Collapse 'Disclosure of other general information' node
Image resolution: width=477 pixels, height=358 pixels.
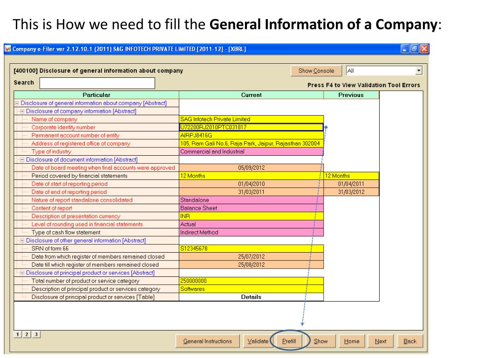point(22,241)
